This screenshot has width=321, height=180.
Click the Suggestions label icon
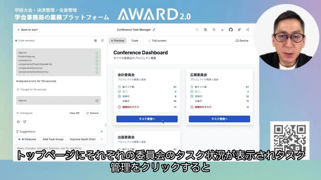18,131
